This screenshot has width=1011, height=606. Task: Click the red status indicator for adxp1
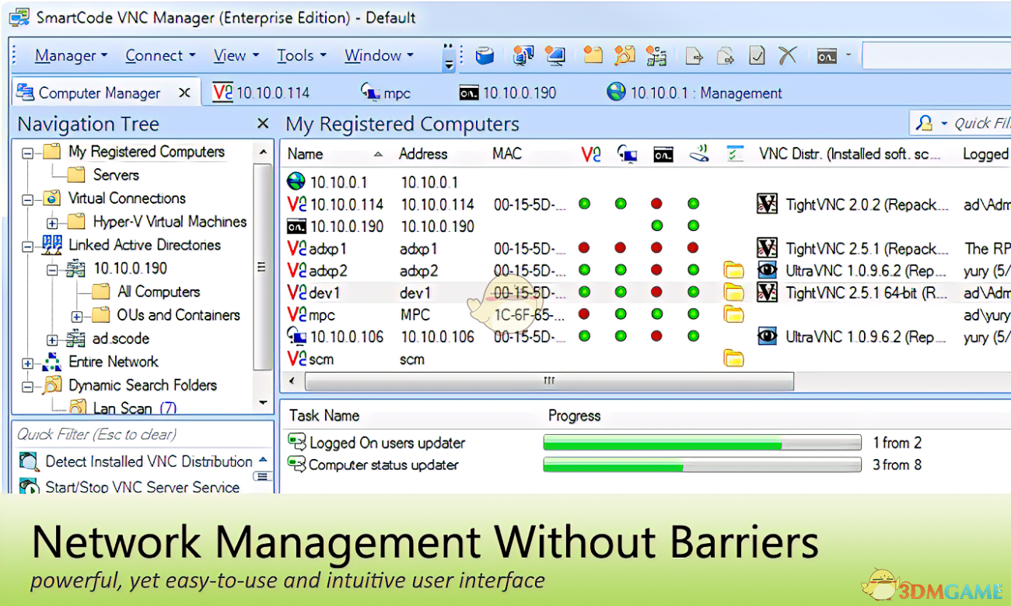pyautogui.click(x=584, y=247)
